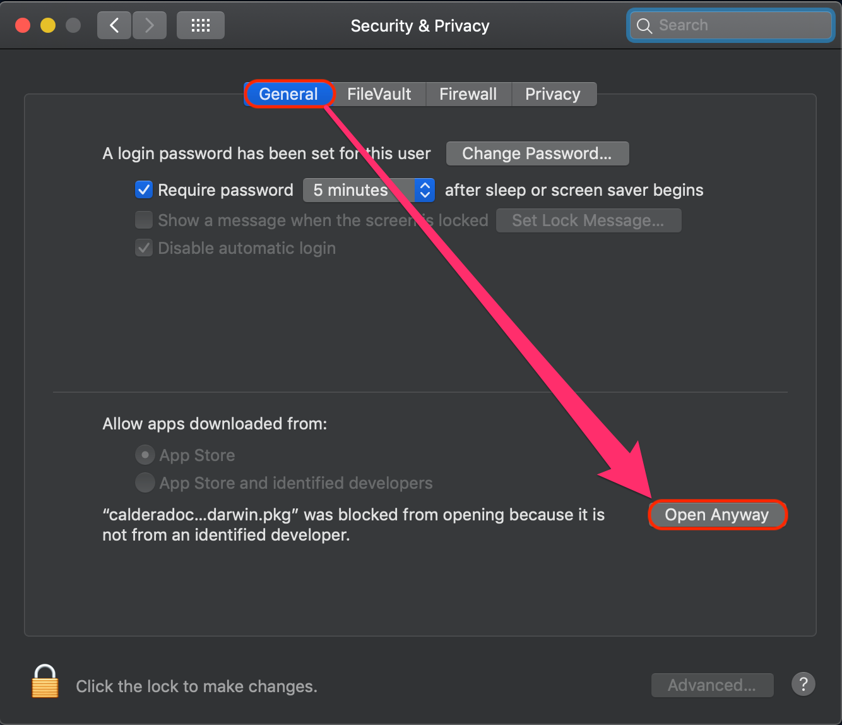842x725 pixels.
Task: Toggle Disable automatic login checkbox
Action: 144,248
